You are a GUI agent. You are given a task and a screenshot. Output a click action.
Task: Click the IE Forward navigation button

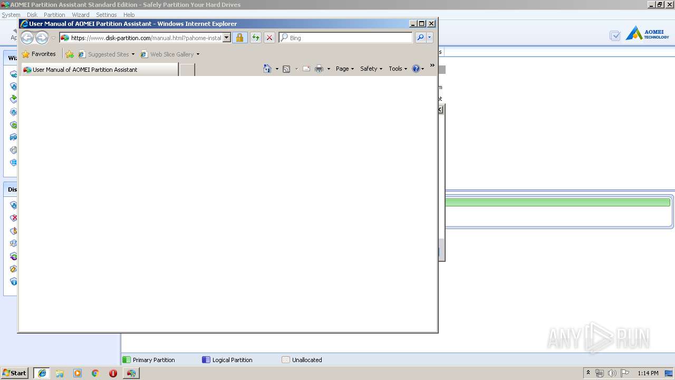pos(42,37)
